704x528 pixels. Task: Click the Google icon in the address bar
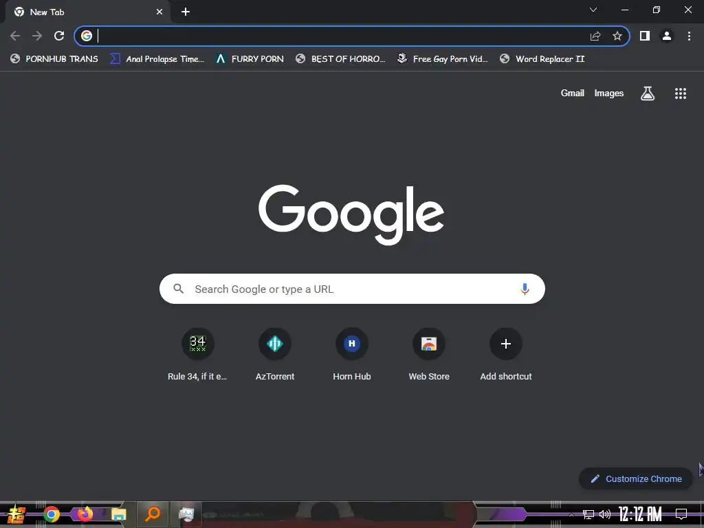(x=87, y=36)
